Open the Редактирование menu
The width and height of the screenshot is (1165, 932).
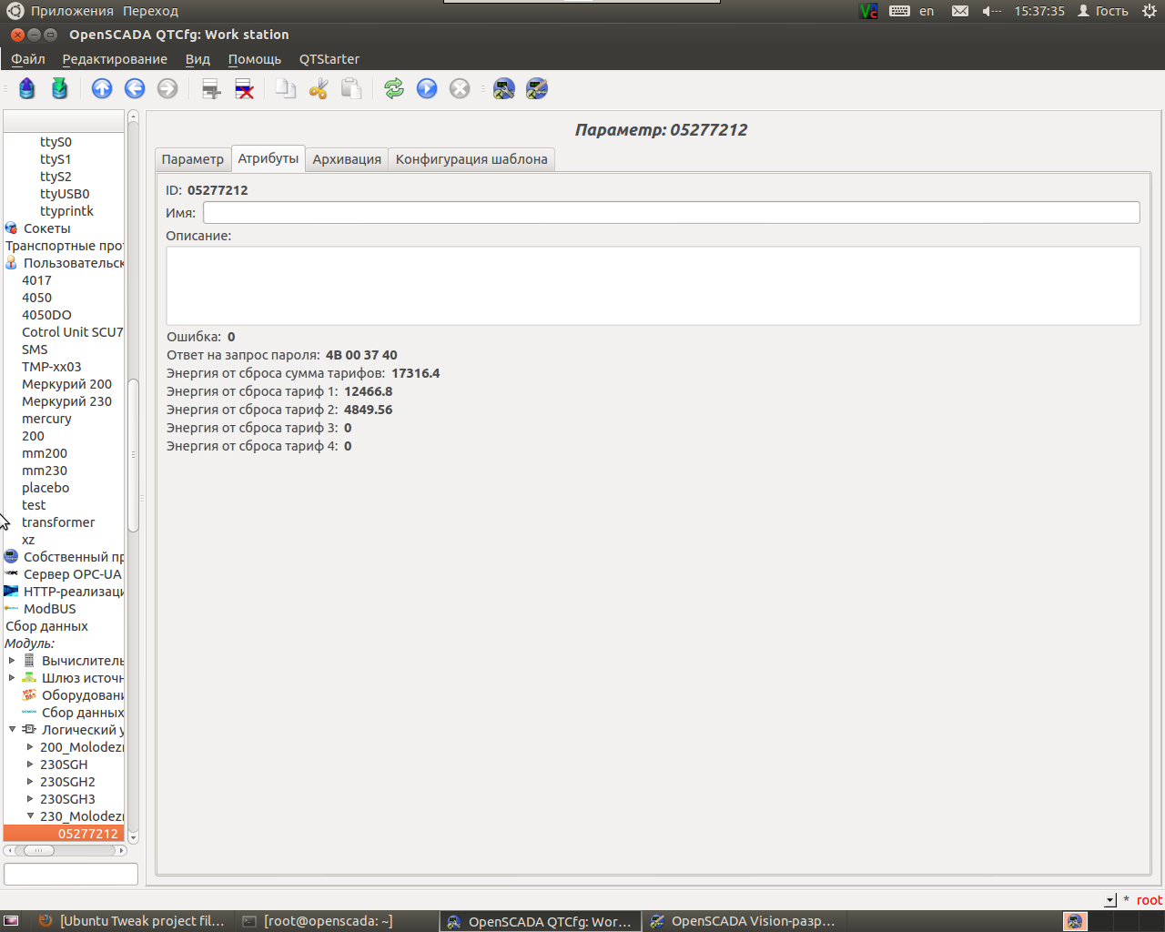115,59
